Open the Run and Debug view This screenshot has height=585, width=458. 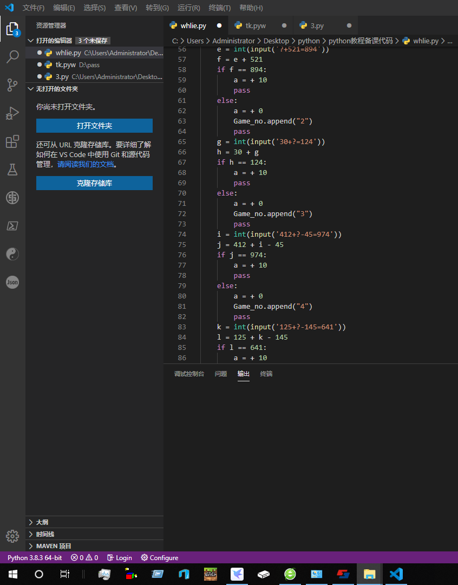point(12,113)
